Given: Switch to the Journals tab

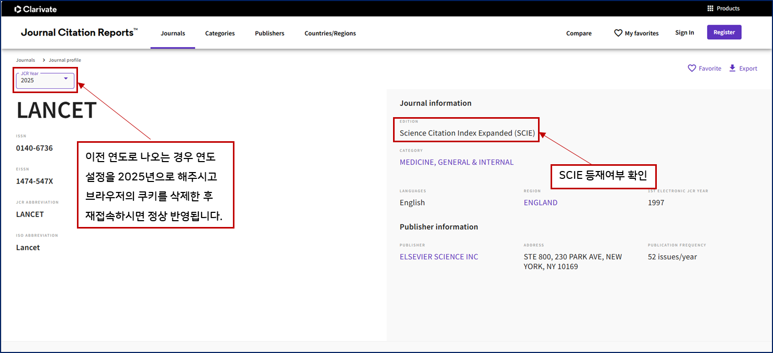Looking at the screenshot, I should (x=173, y=33).
